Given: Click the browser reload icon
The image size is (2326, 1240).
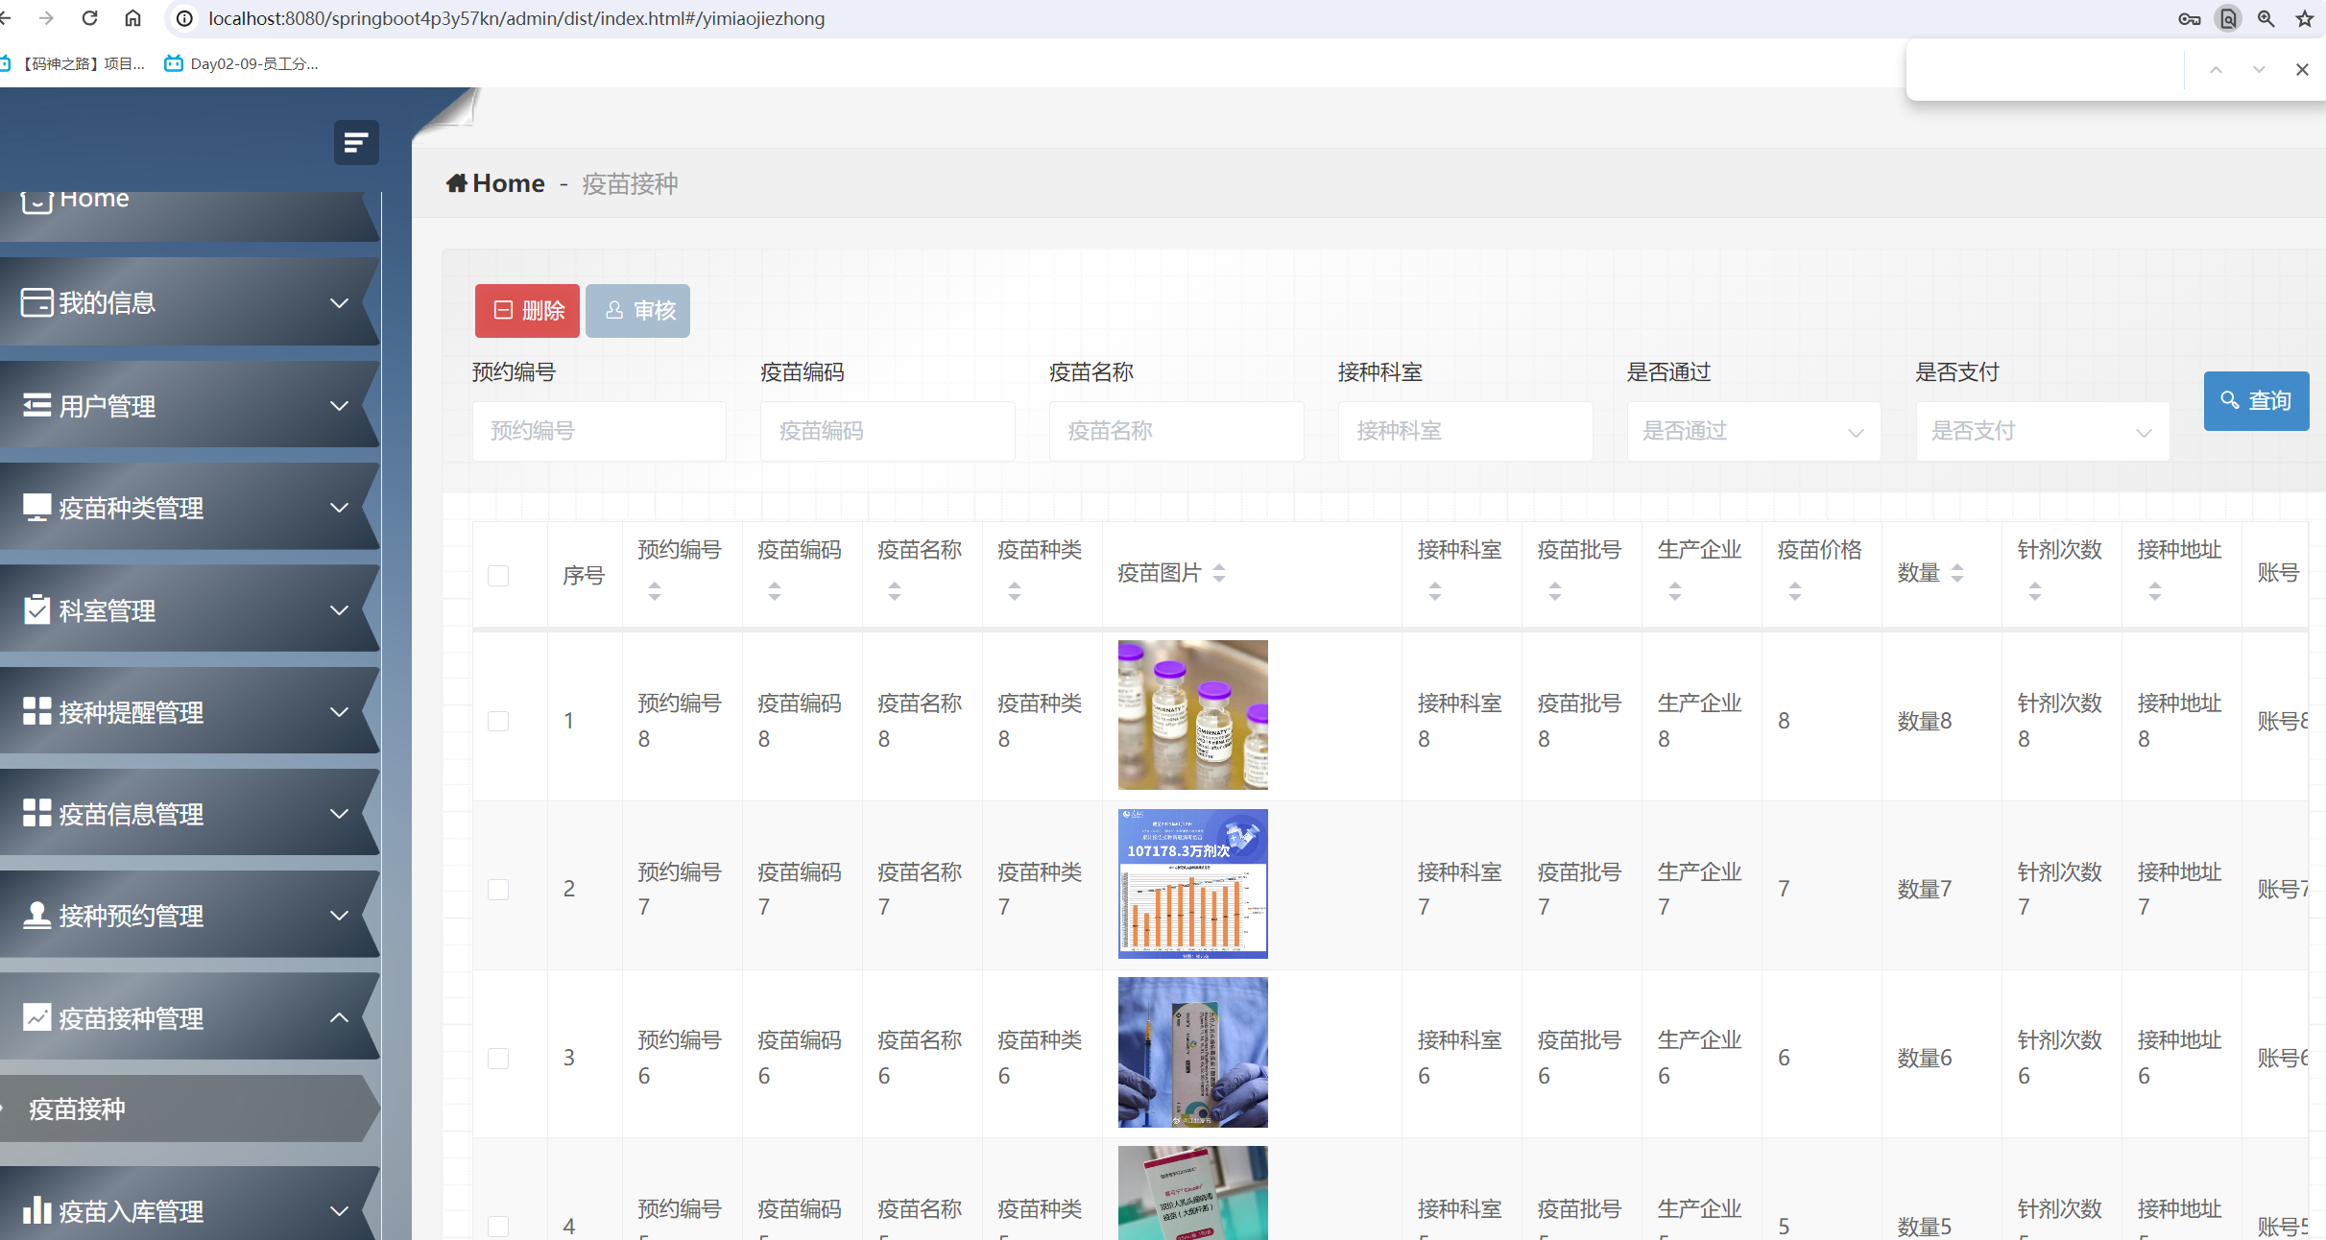Looking at the screenshot, I should click(x=89, y=18).
